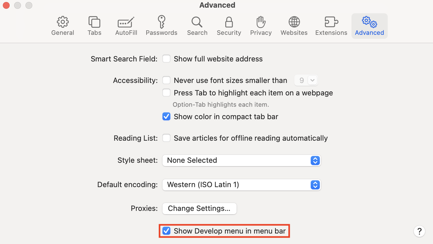Show Privacy preferences
The image size is (433, 244).
pyautogui.click(x=261, y=26)
